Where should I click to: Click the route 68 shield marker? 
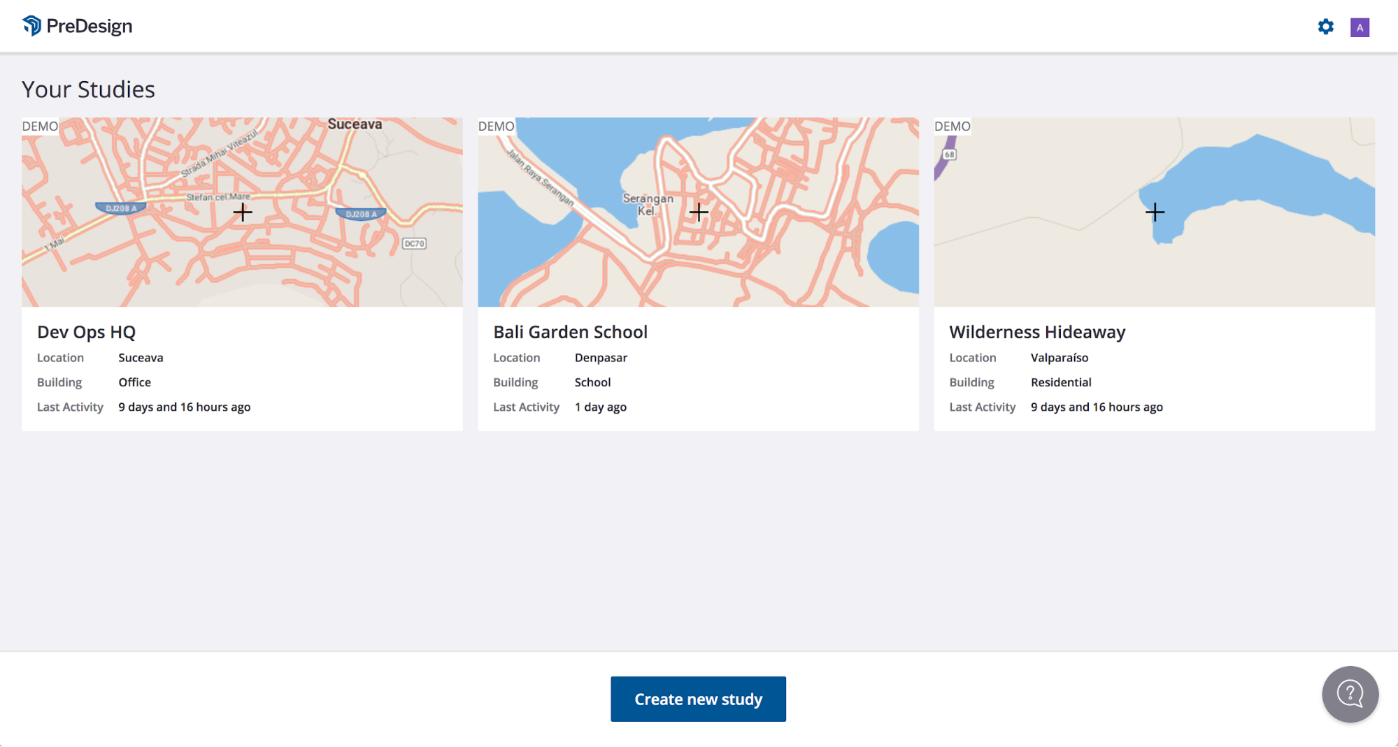coord(949,154)
